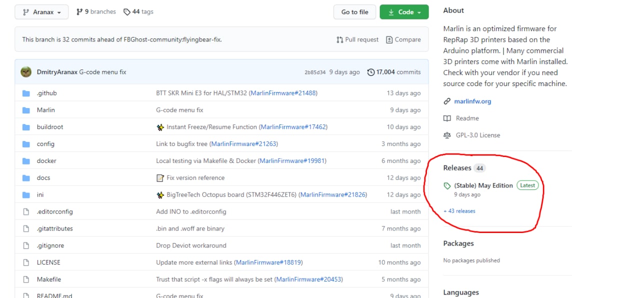
Task: Open the MarlinFirmware#18819 link
Action: 268,262
